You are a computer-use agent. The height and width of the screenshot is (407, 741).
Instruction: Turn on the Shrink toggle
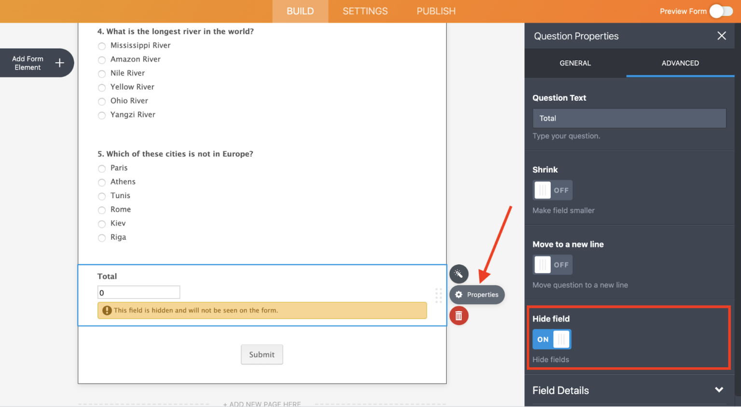pyautogui.click(x=552, y=190)
